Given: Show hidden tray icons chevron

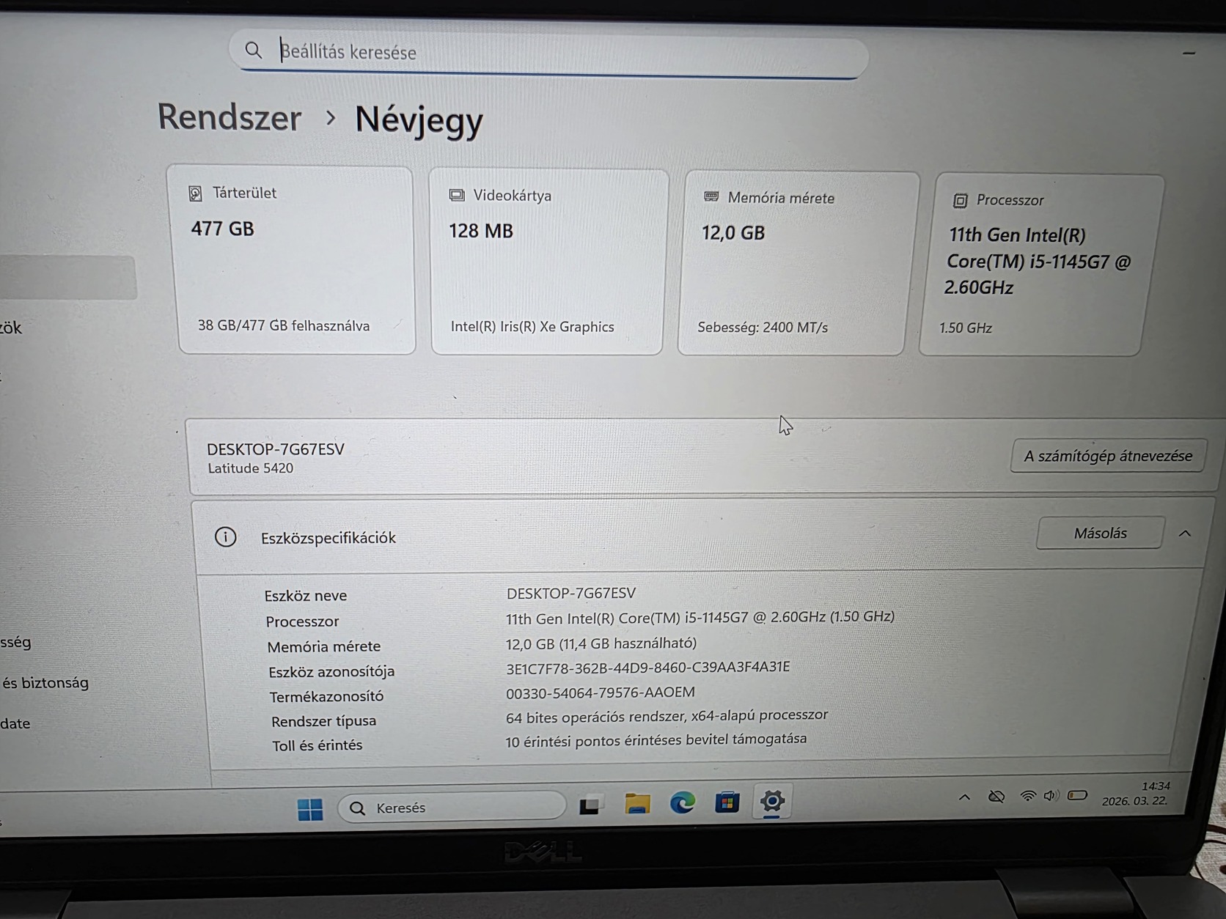Looking at the screenshot, I should (964, 797).
